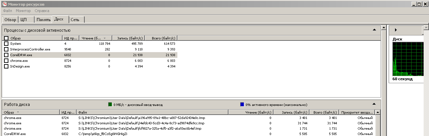Minimize the Resource Monitor window
429x136 pixels.
point(414,4)
